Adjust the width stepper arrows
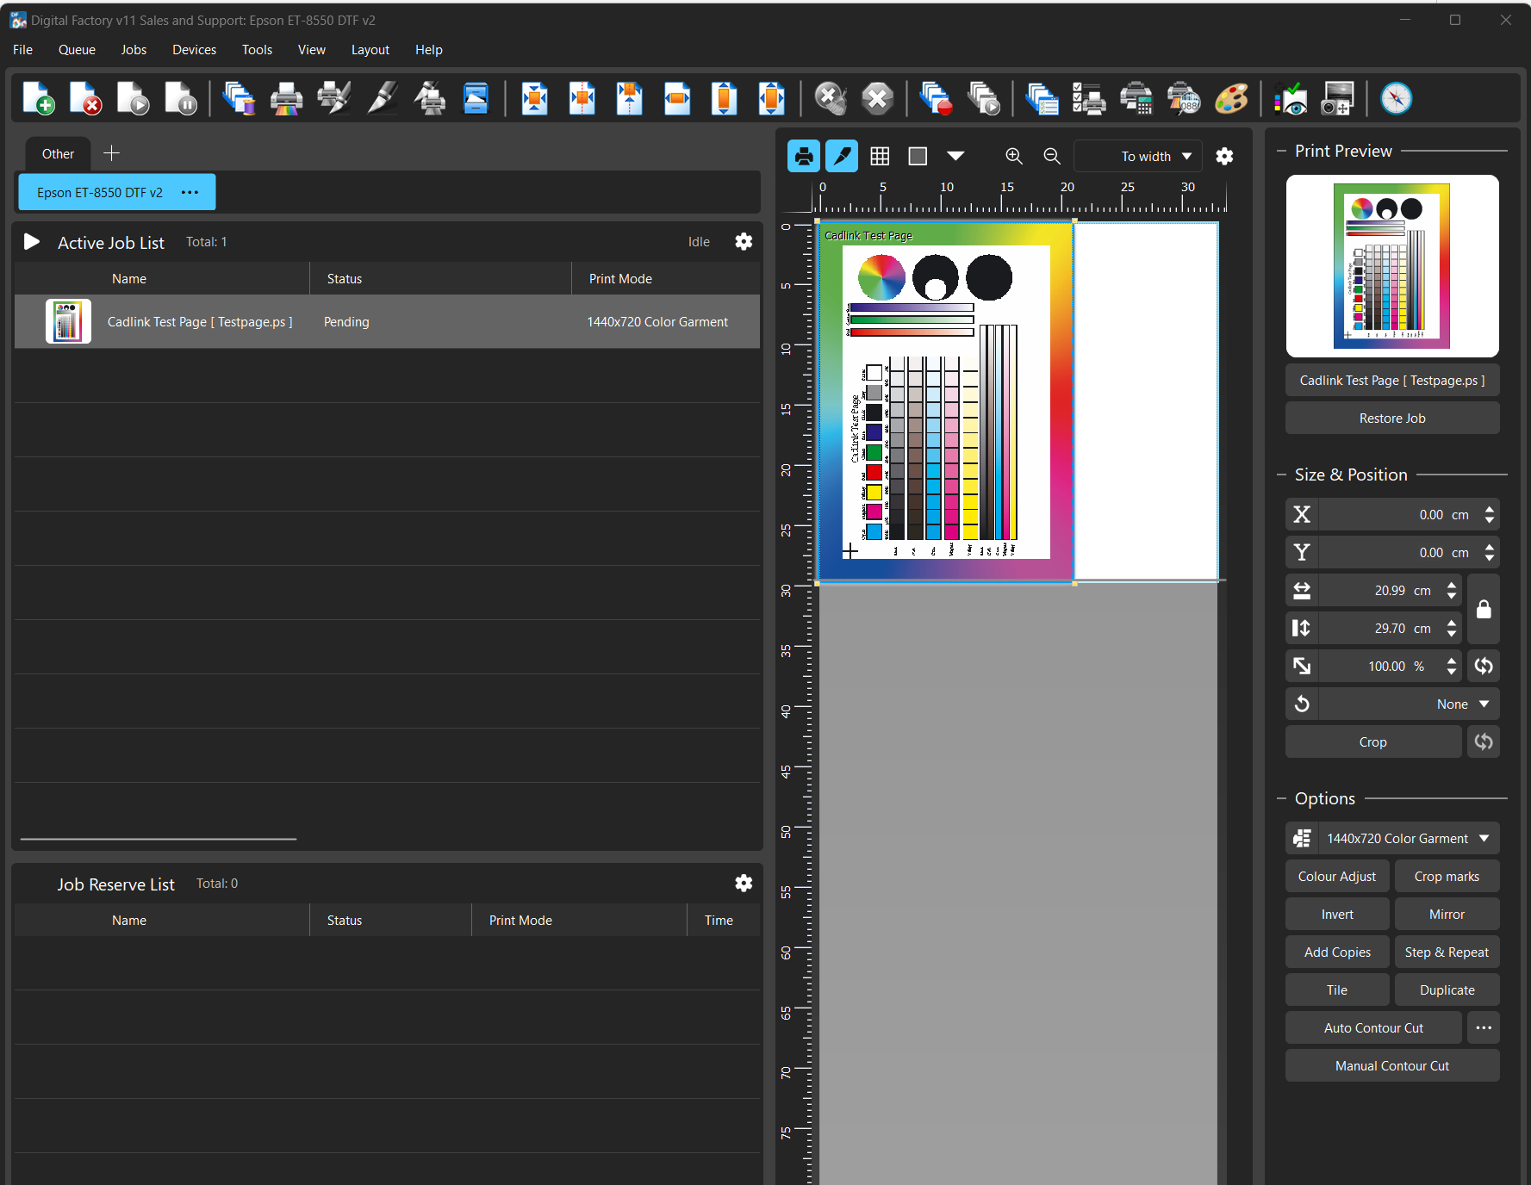The width and height of the screenshot is (1531, 1185). click(x=1452, y=590)
